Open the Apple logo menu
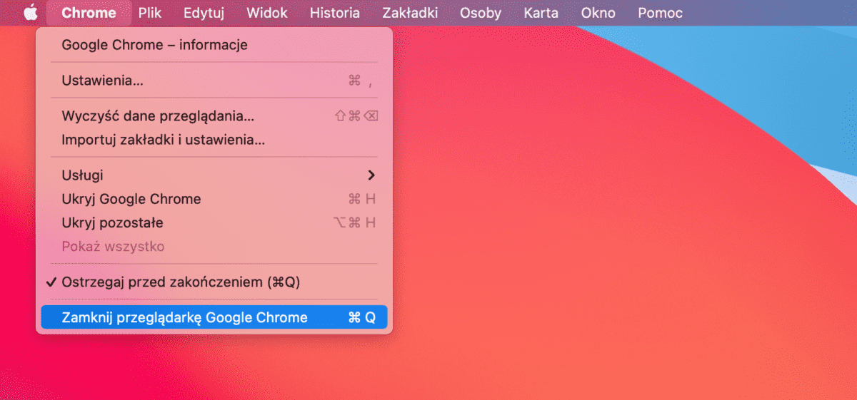 29,13
